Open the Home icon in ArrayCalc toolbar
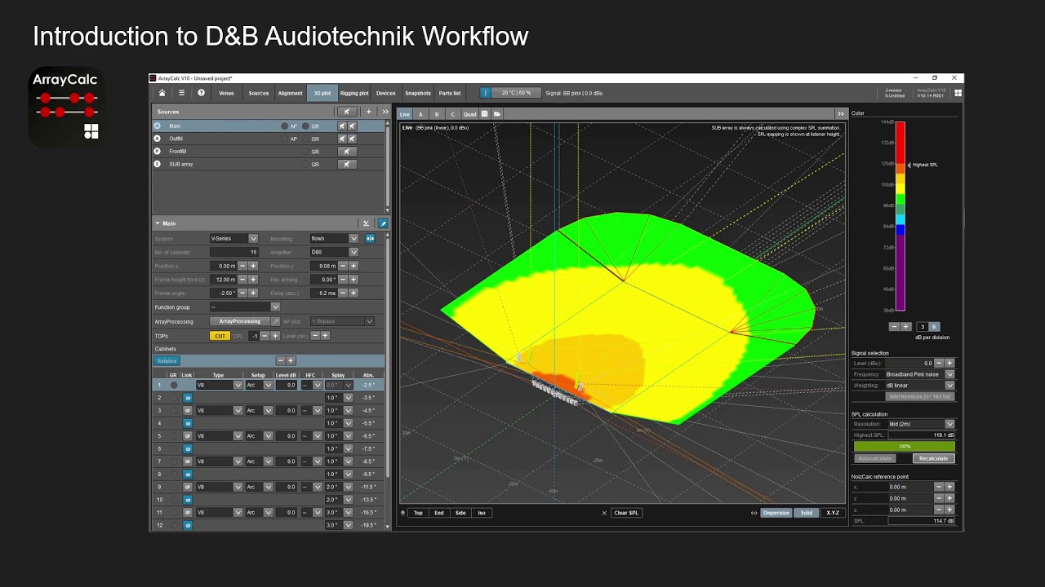The image size is (1045, 587). coord(162,93)
